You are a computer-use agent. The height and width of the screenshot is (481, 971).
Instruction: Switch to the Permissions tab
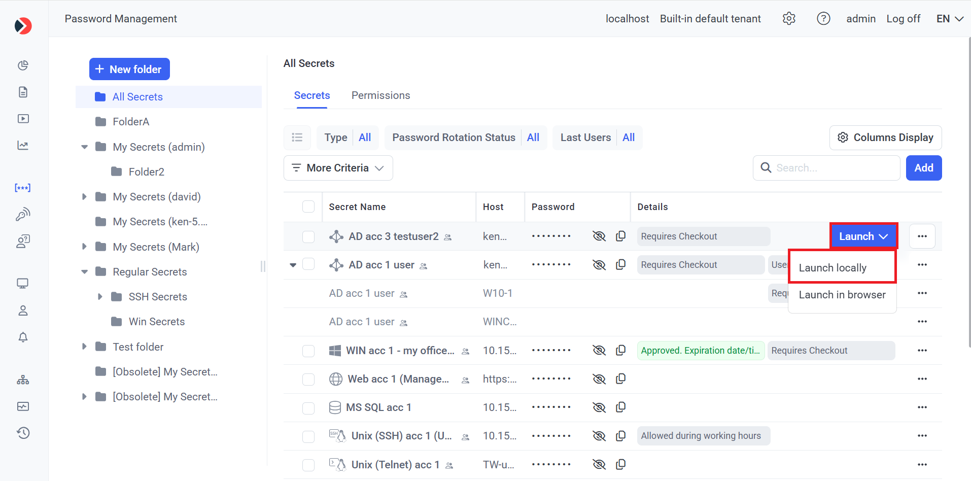(x=380, y=95)
